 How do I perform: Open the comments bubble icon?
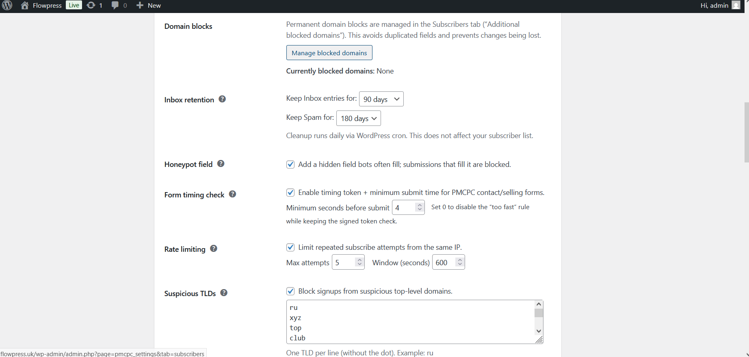[115, 5]
